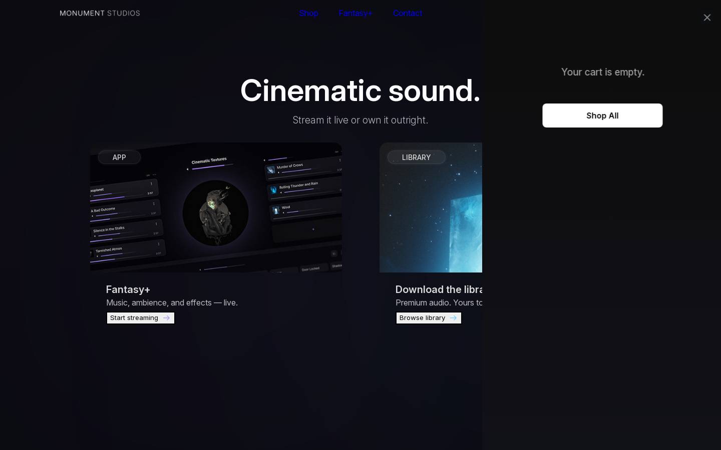Open the Fantasy+ app preview image
Screen dimensions: 721x450
point(216,207)
